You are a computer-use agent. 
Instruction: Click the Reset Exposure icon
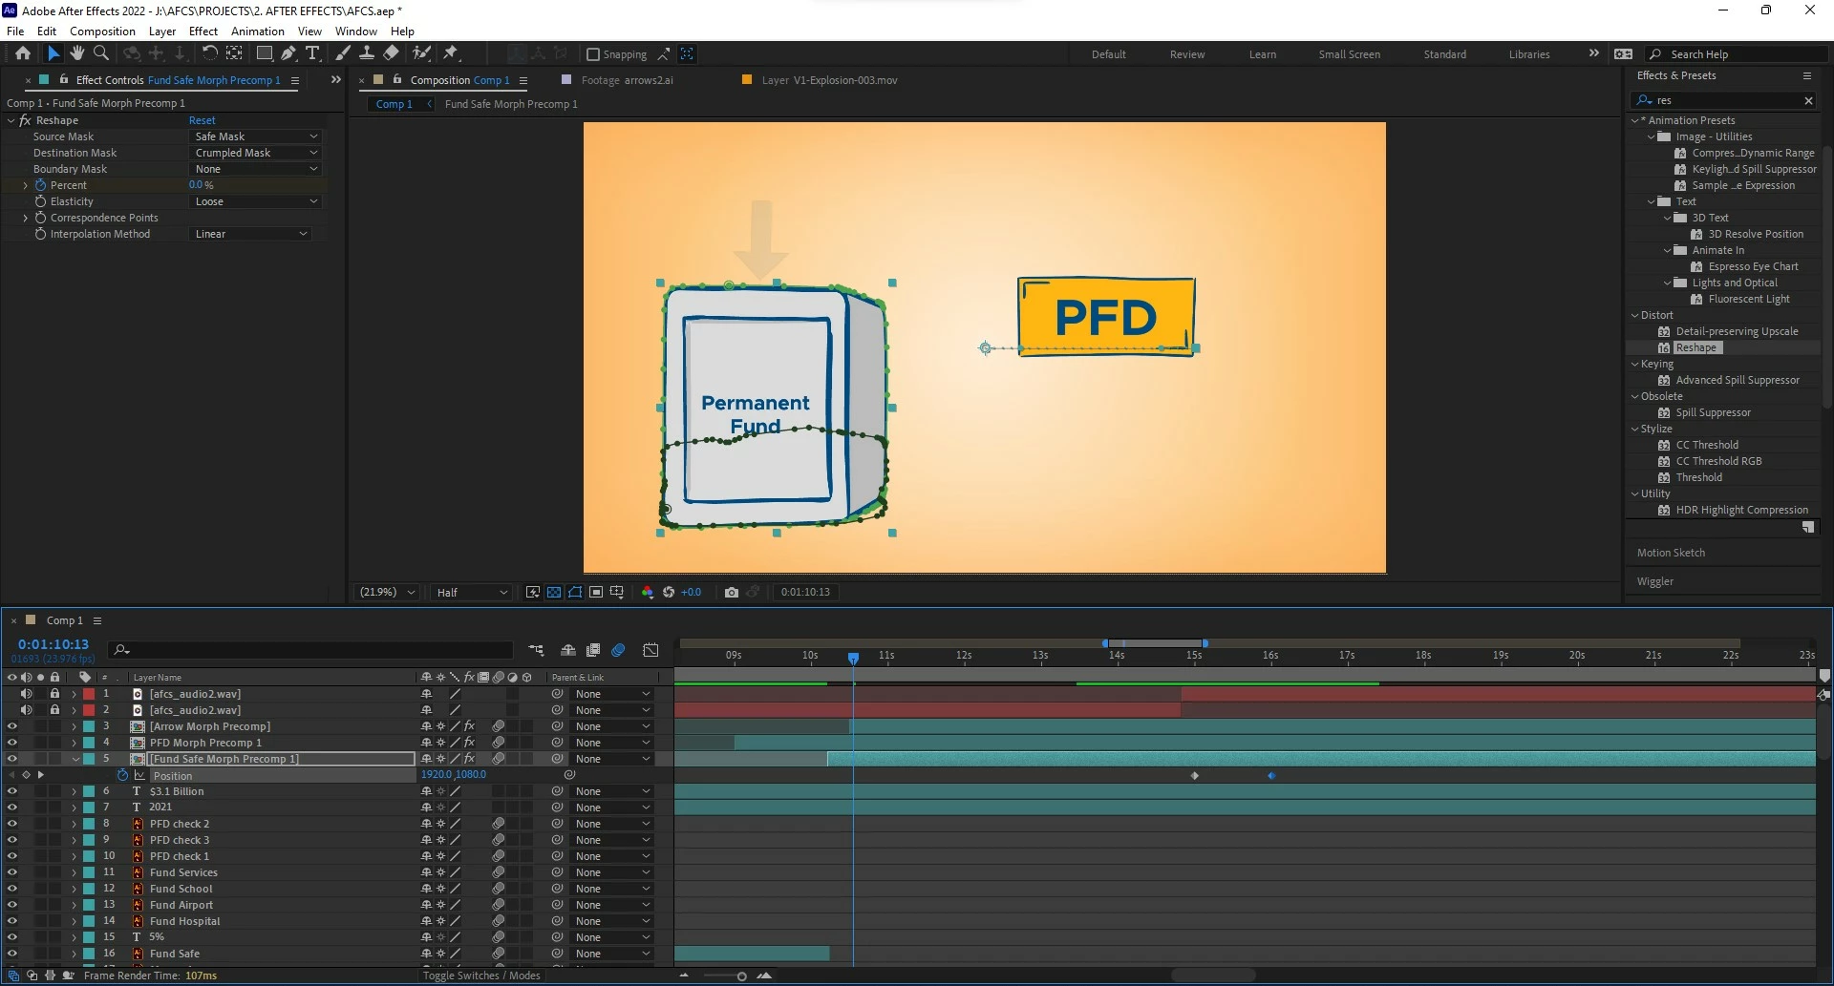pyautogui.click(x=669, y=593)
